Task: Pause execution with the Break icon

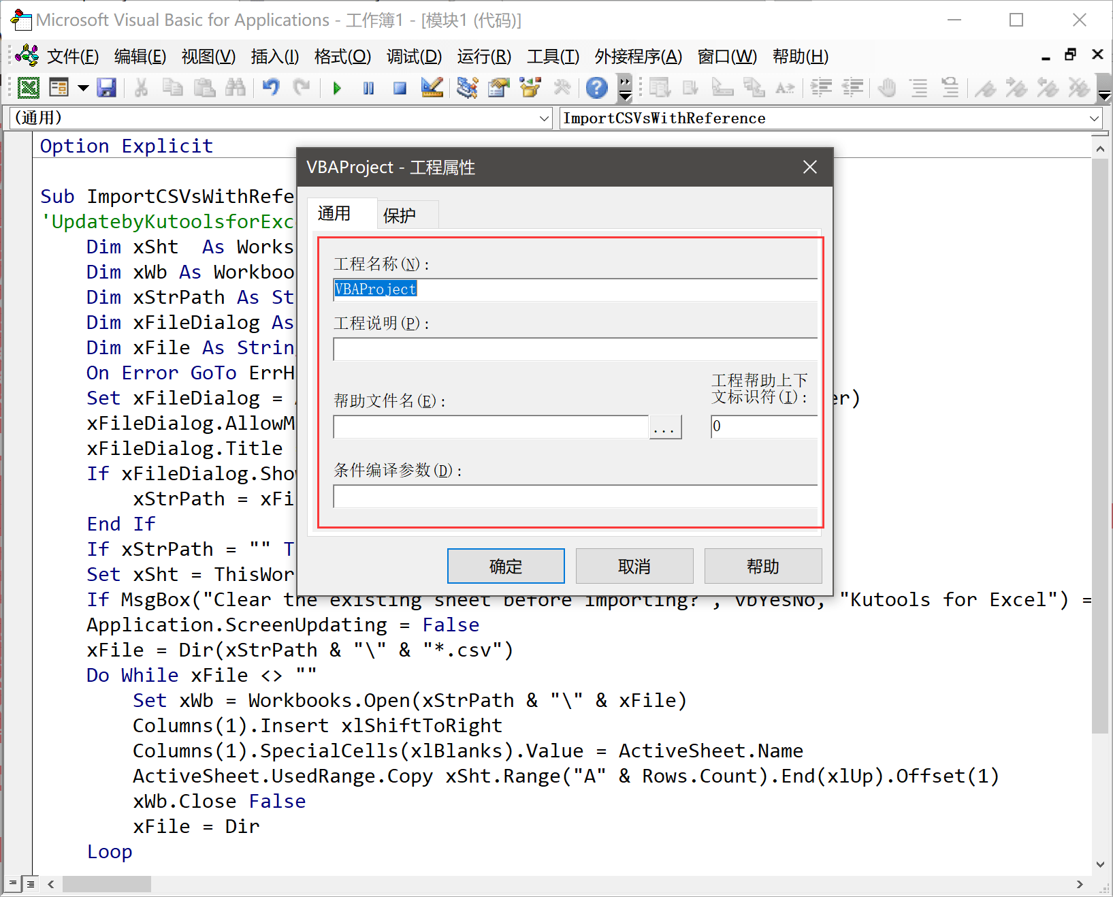Action: point(368,87)
